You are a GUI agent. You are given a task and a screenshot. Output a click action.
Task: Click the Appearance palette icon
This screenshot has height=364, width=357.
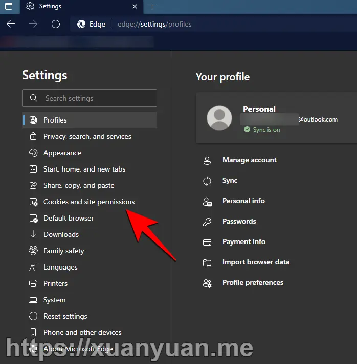tap(33, 153)
